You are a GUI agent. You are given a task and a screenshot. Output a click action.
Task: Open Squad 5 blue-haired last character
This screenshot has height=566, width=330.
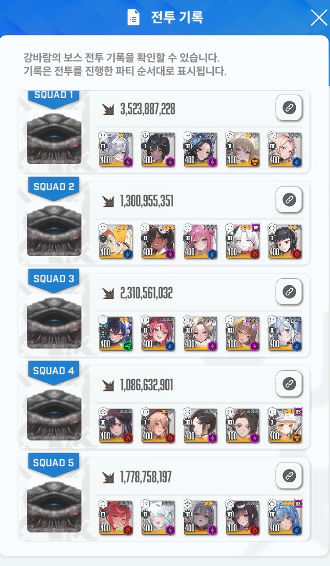point(285,517)
